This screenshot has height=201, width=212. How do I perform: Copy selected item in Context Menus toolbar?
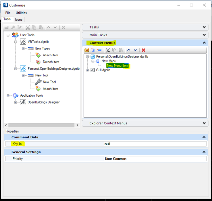(114, 50)
